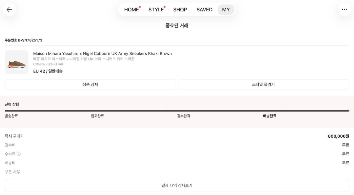
Task: Switch to the HOME tab
Action: [131, 9]
